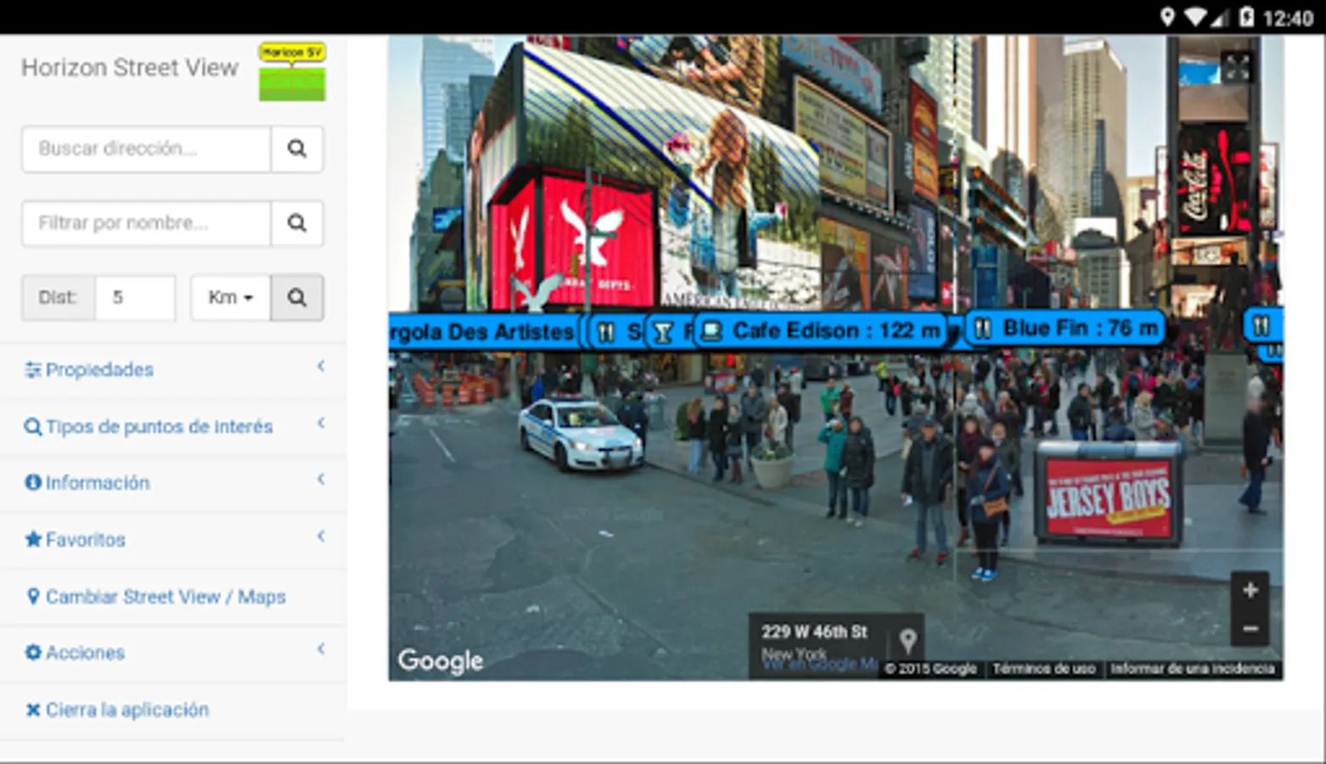Open the Km unit dropdown

[230, 297]
